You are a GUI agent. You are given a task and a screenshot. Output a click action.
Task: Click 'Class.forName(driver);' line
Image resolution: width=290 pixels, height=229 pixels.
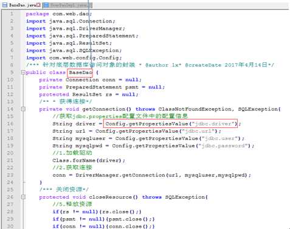point(89,161)
